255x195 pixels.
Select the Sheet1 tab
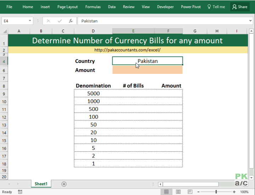point(41,184)
